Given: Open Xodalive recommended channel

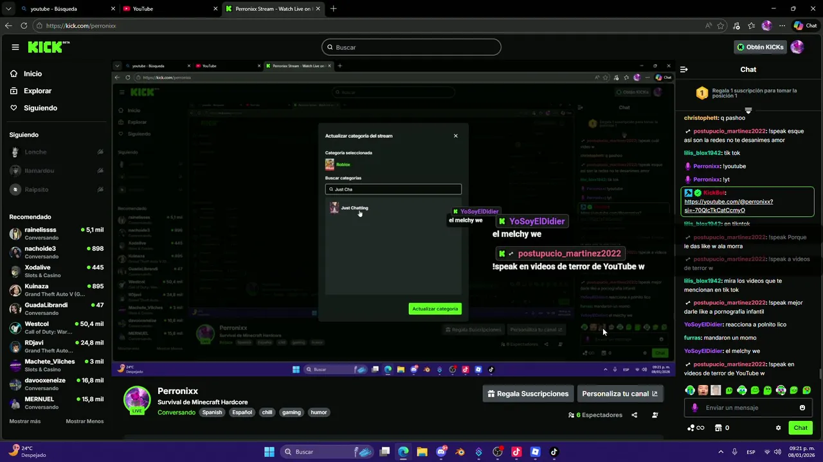Looking at the screenshot, I should (x=57, y=271).
